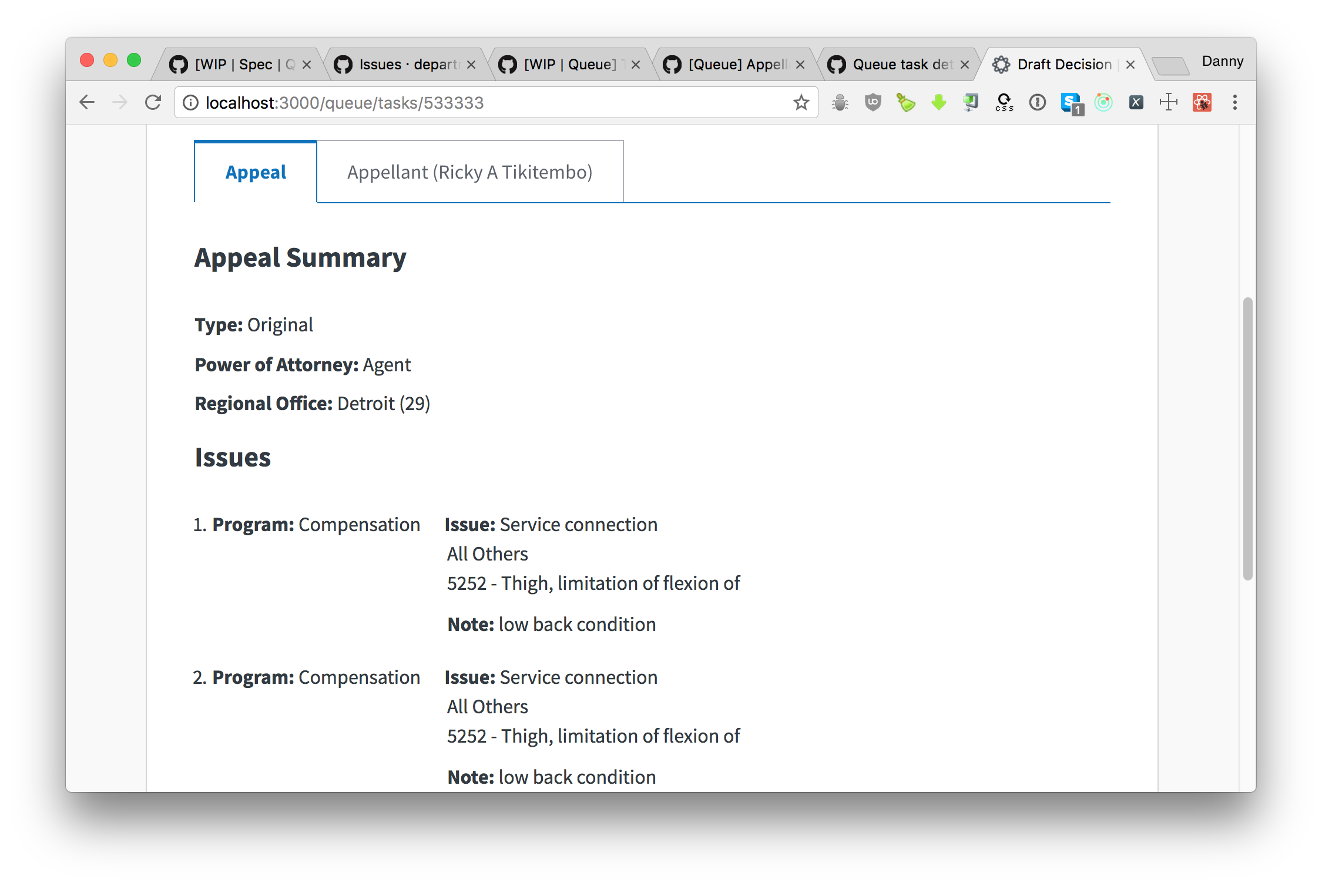Click the browser forward arrow
Viewport: 1322px width, 886px height.
coord(120,102)
